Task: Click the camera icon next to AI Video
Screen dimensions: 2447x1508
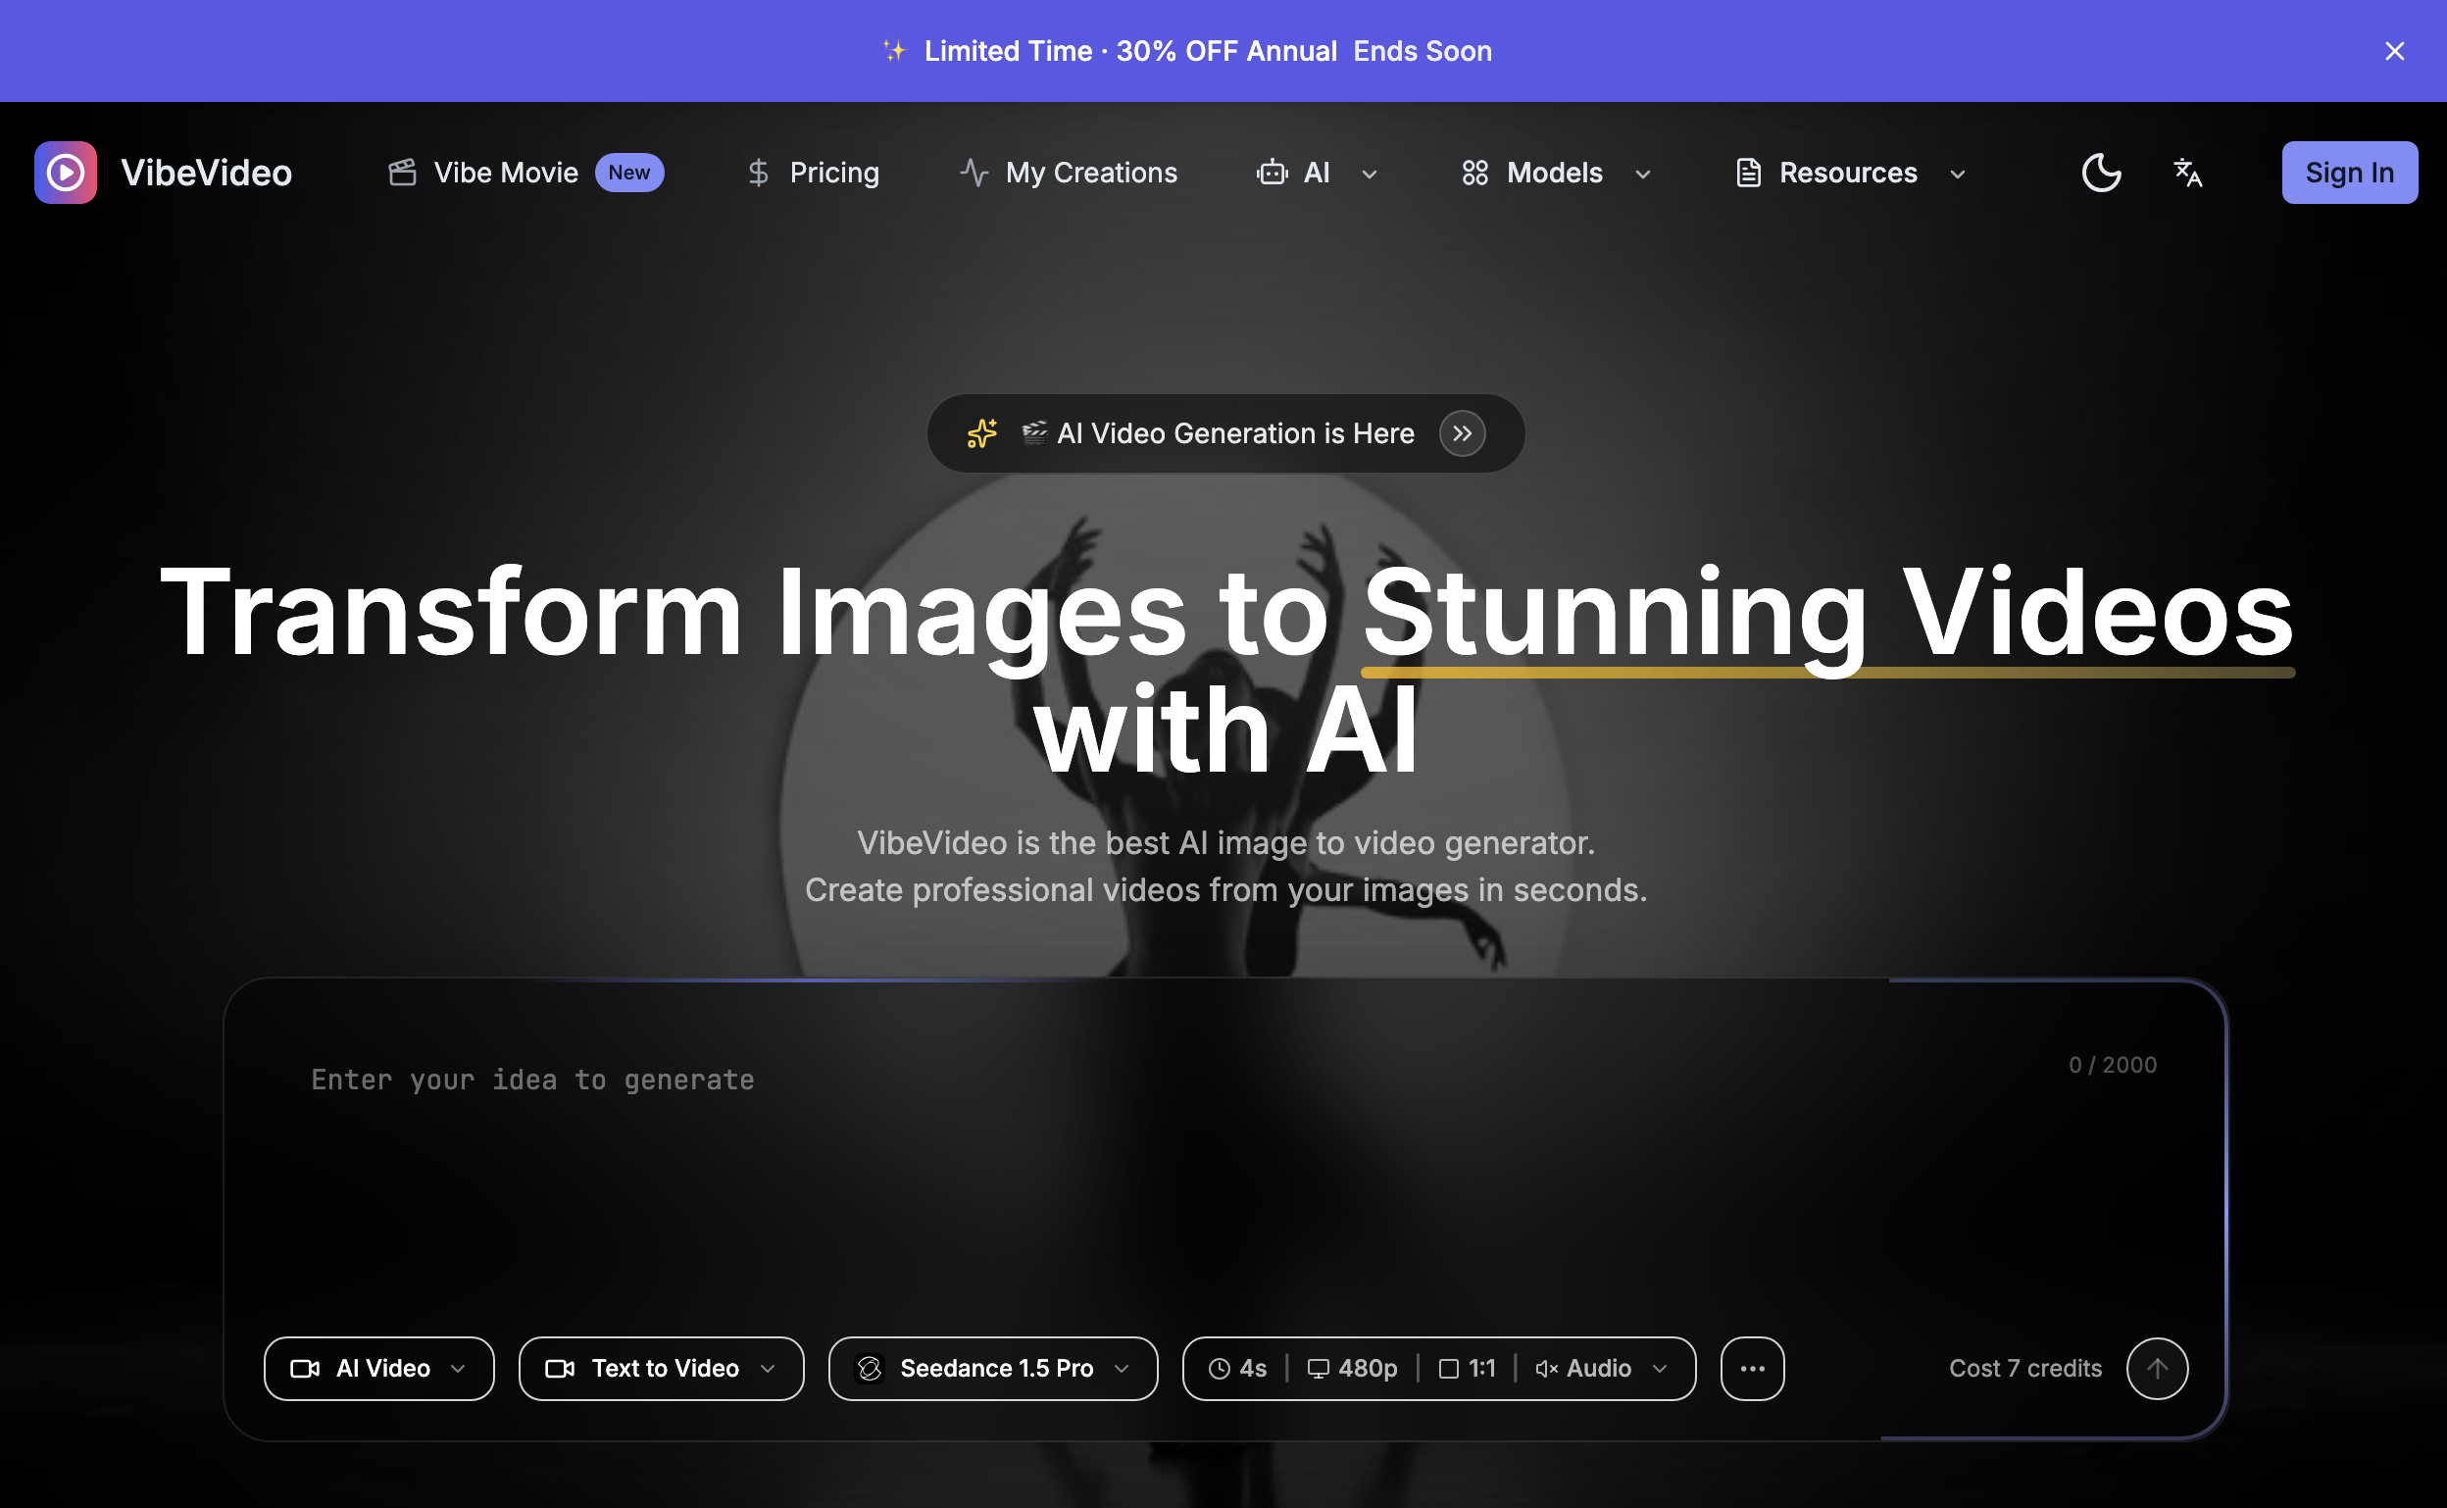Action: 305,1368
